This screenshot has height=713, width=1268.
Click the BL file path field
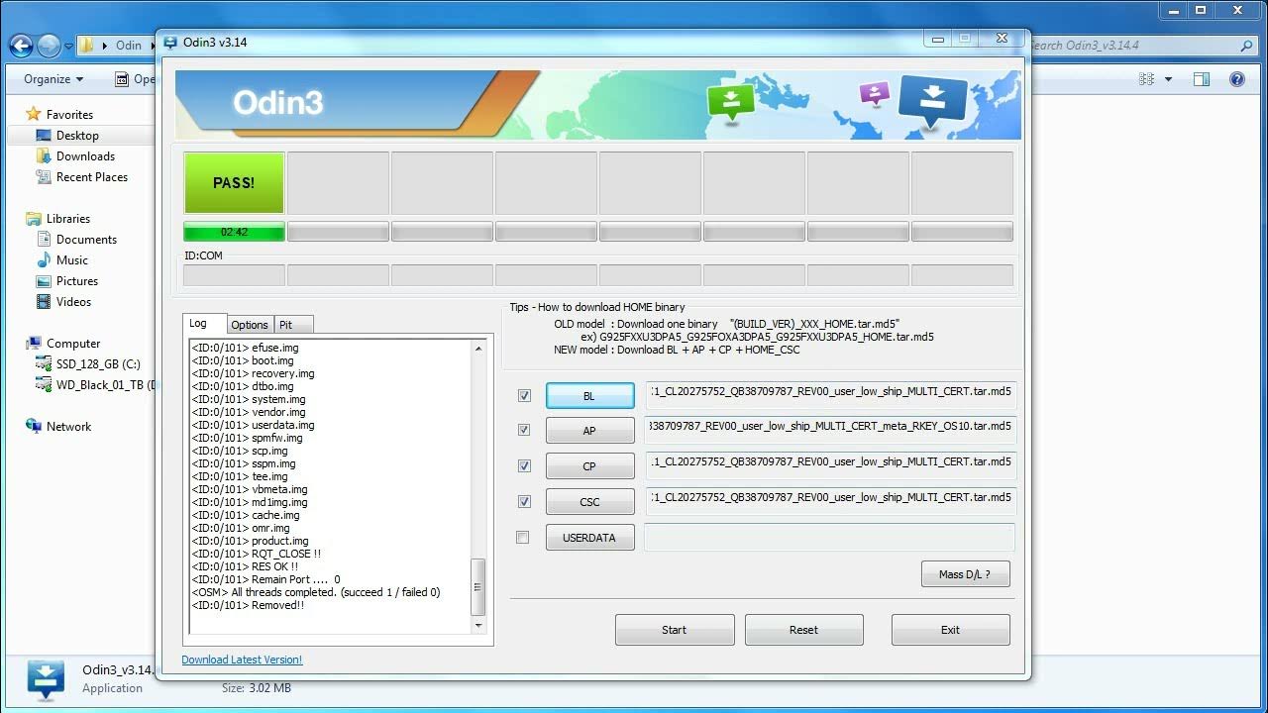pos(830,395)
